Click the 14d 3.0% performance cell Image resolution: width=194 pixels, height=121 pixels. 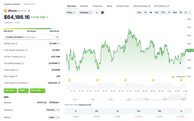pos(138,116)
